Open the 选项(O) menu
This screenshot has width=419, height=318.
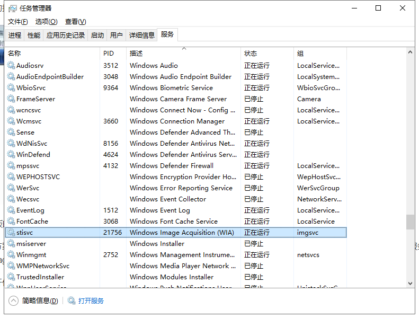(47, 22)
